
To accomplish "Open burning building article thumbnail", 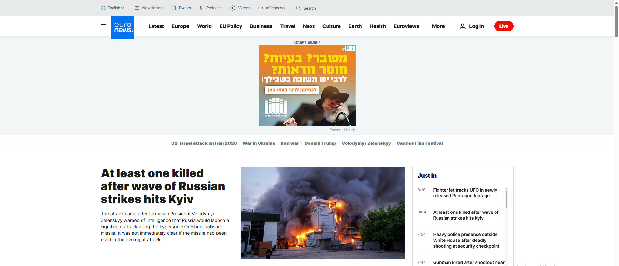I will tap(322, 213).
